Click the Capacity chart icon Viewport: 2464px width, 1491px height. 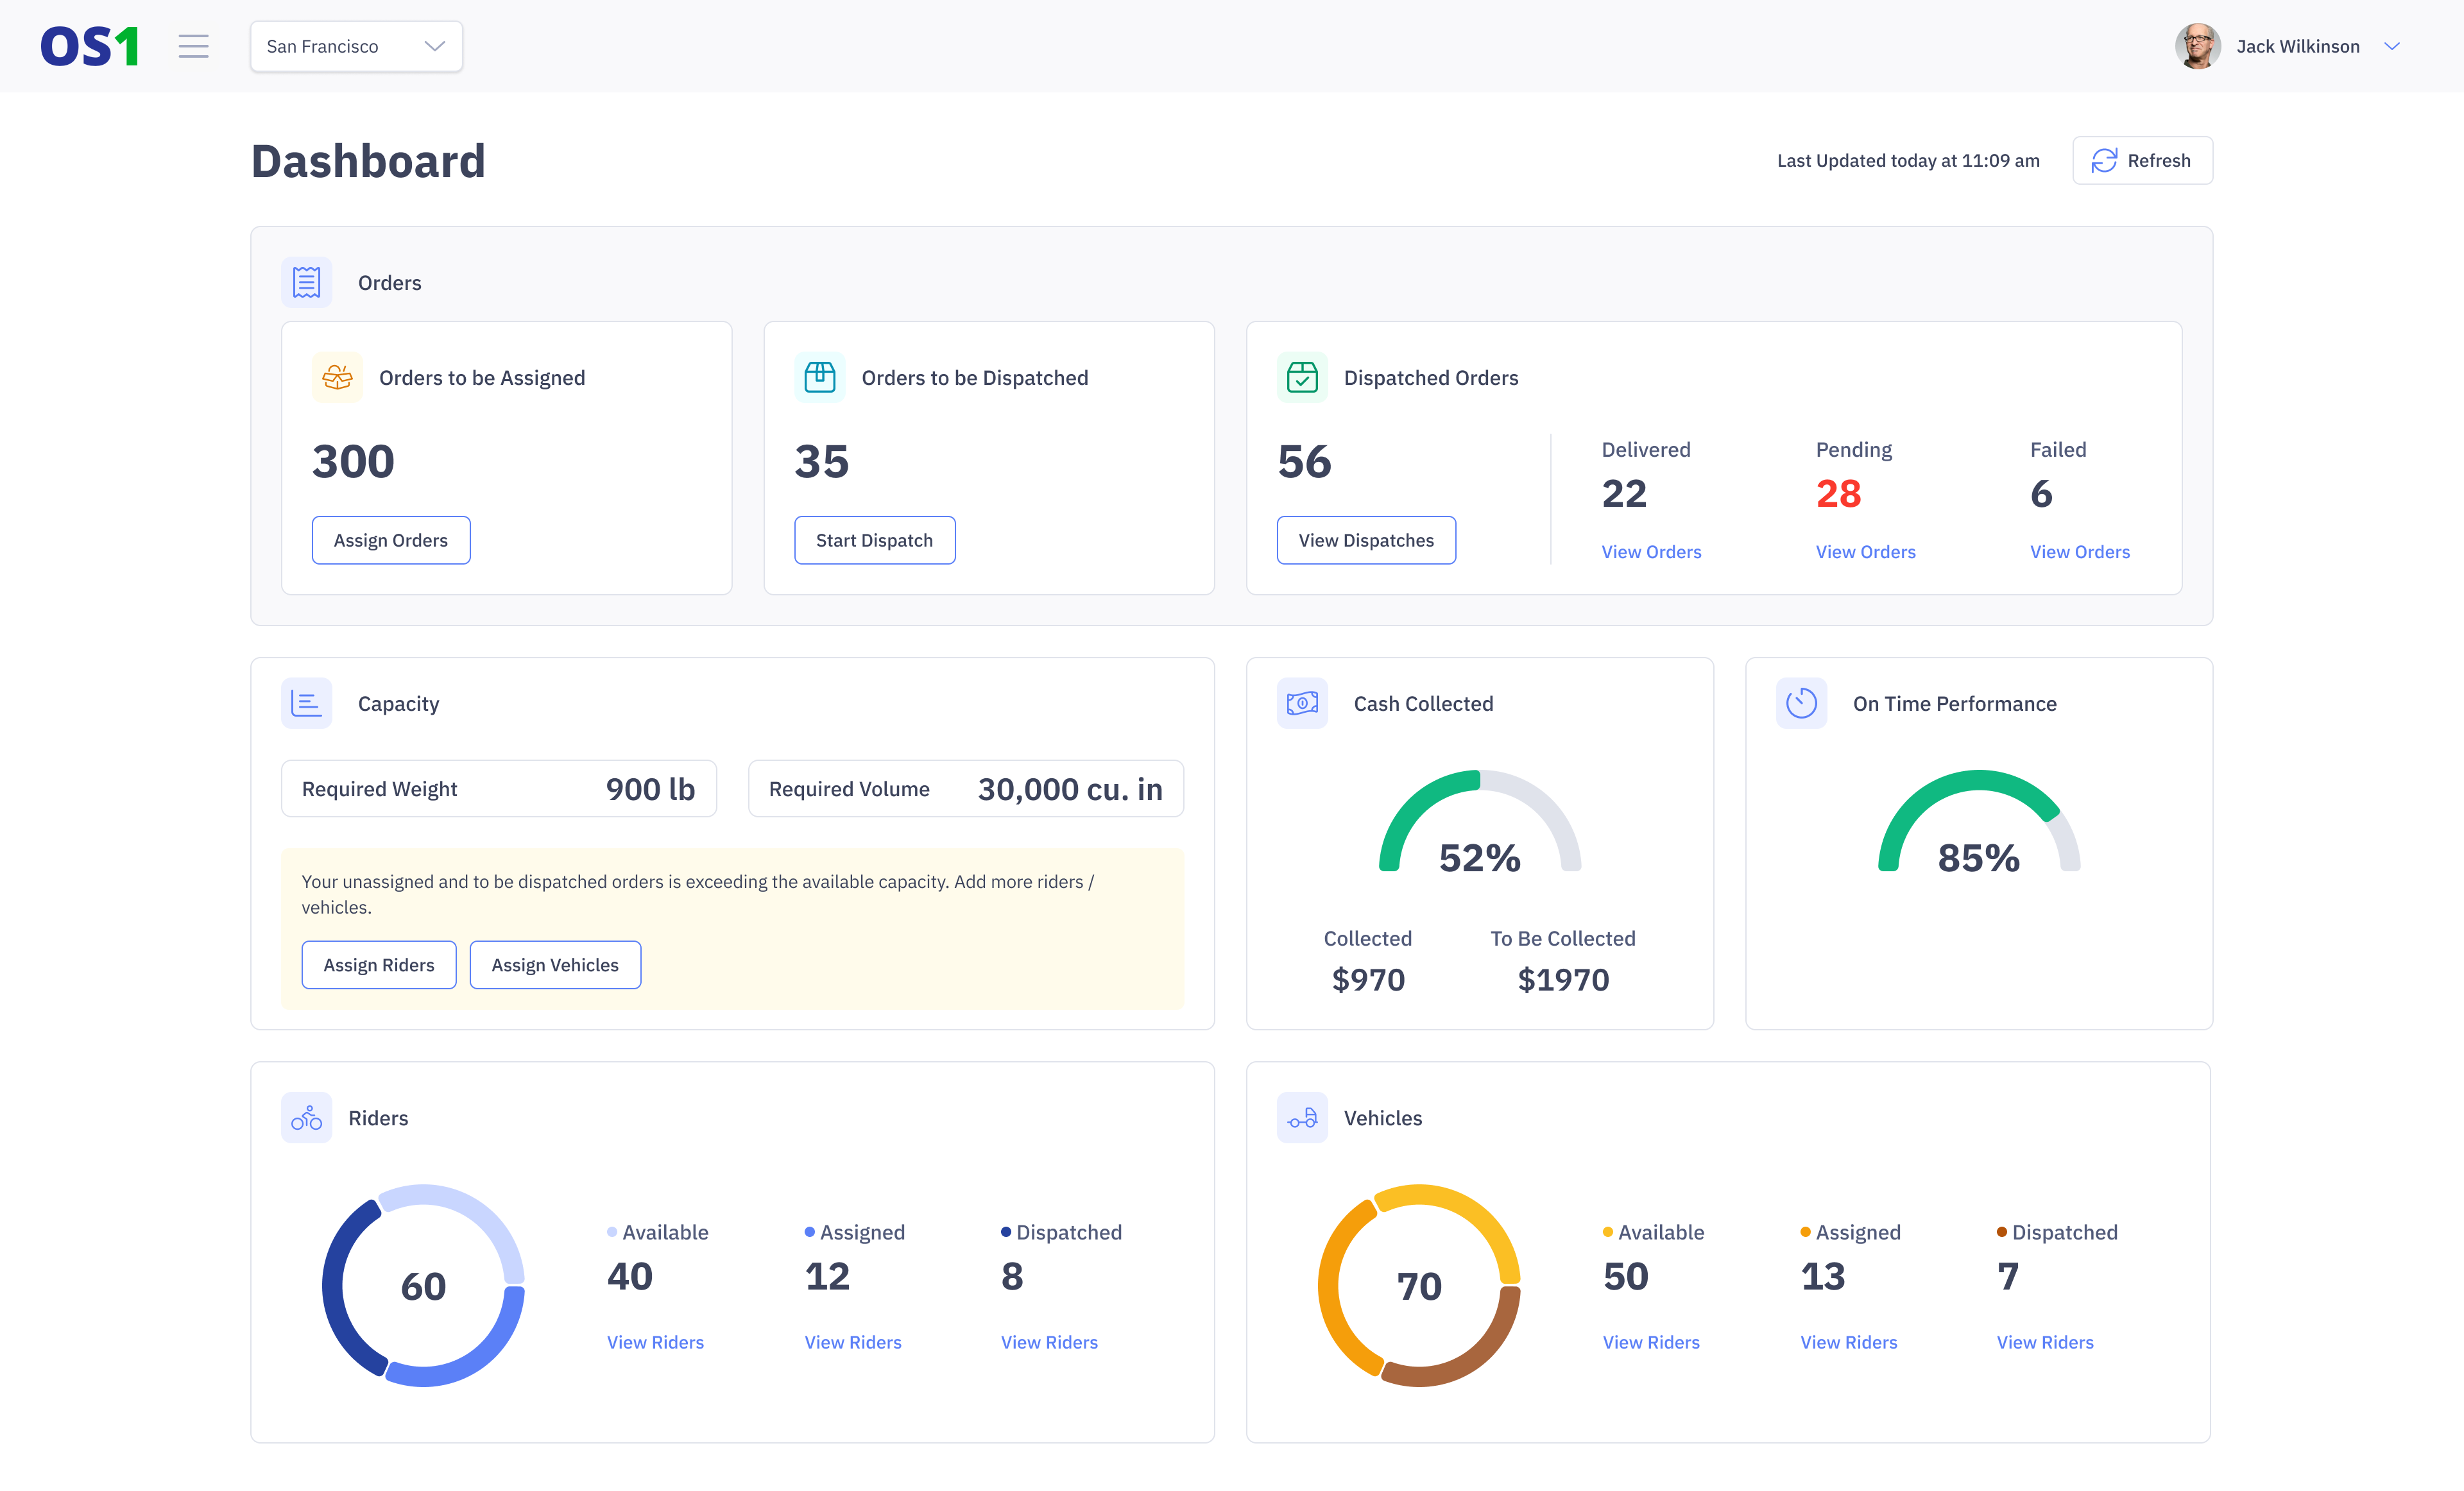coord(307,703)
